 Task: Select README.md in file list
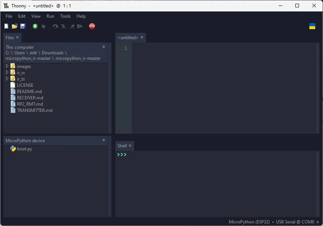[29, 91]
